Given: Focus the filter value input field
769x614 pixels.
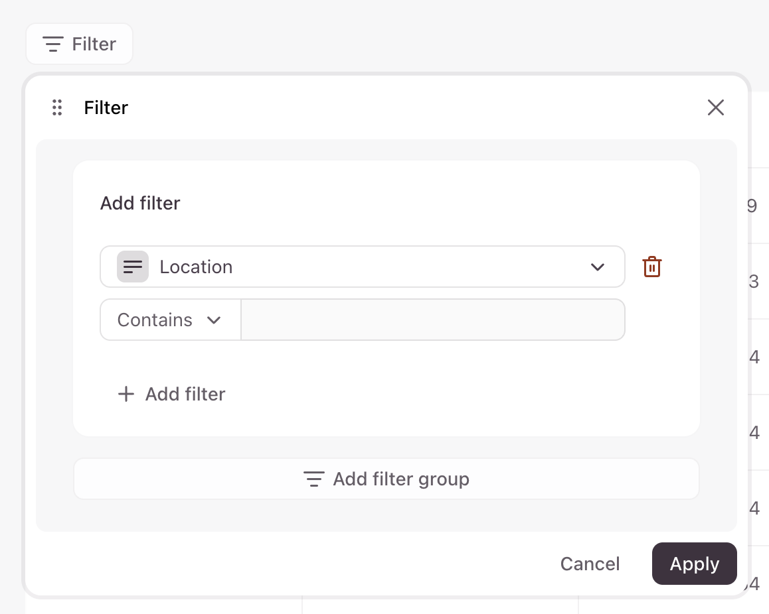Looking at the screenshot, I should 432,320.
